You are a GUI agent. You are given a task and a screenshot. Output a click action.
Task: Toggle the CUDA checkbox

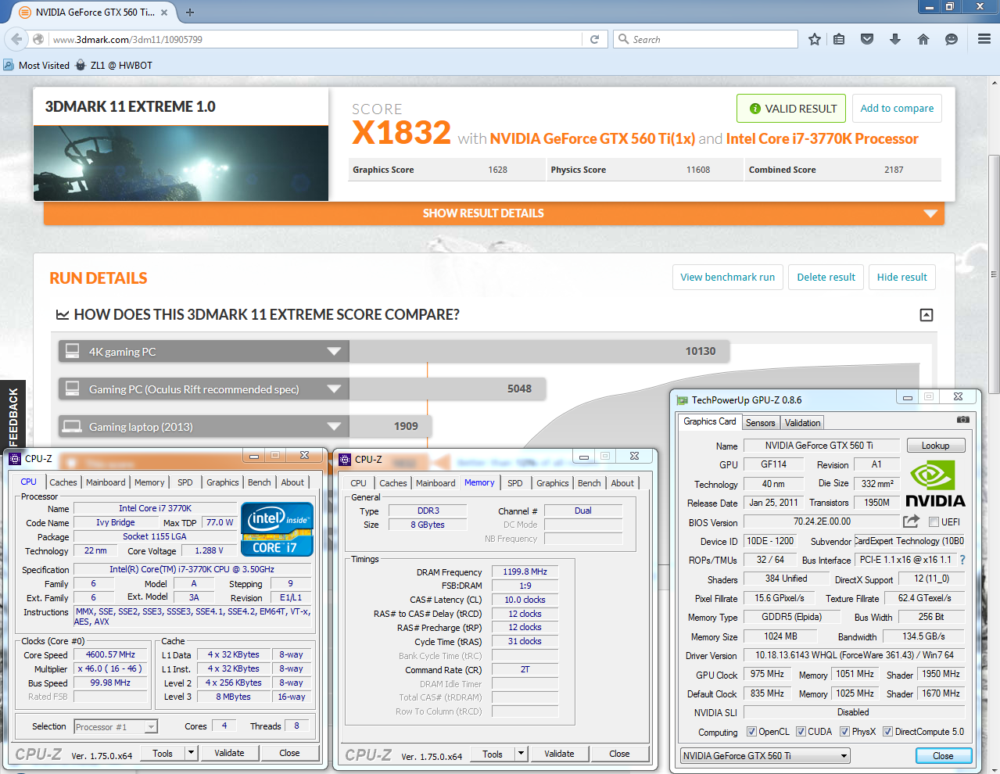tap(801, 732)
